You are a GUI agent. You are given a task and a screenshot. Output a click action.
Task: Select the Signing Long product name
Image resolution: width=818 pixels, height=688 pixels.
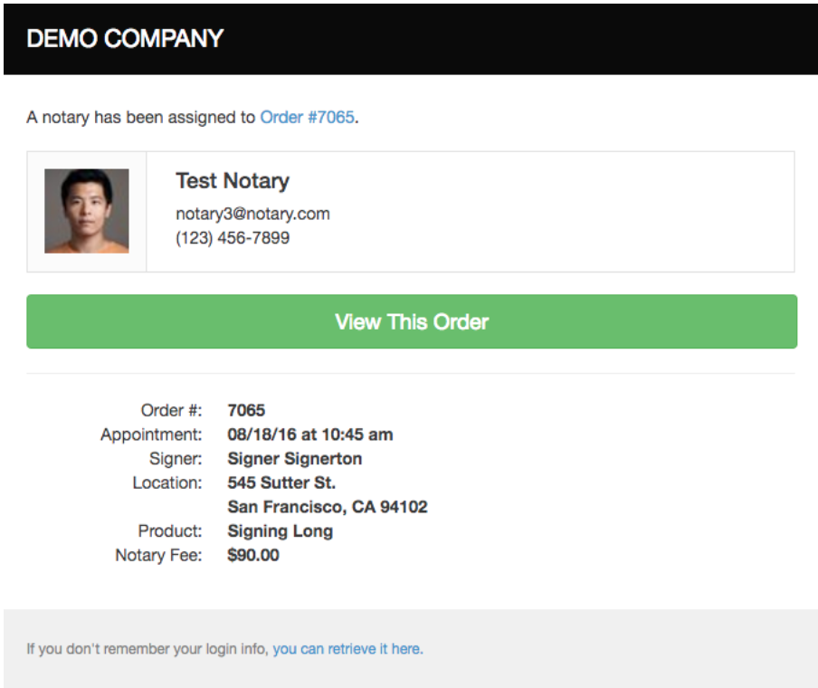(281, 531)
